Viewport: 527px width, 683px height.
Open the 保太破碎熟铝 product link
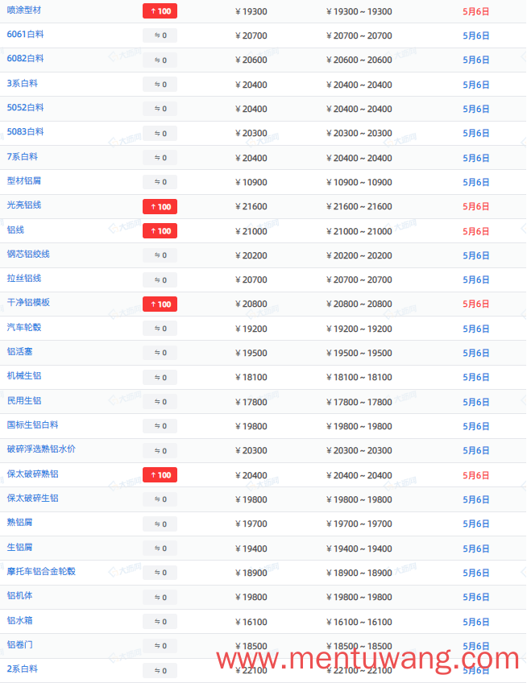33,474
